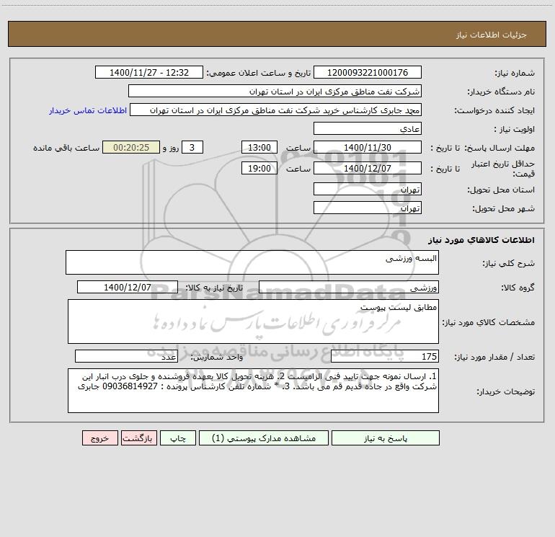
Task: Click the ساعت باقی مانده label
Action: click(66, 148)
